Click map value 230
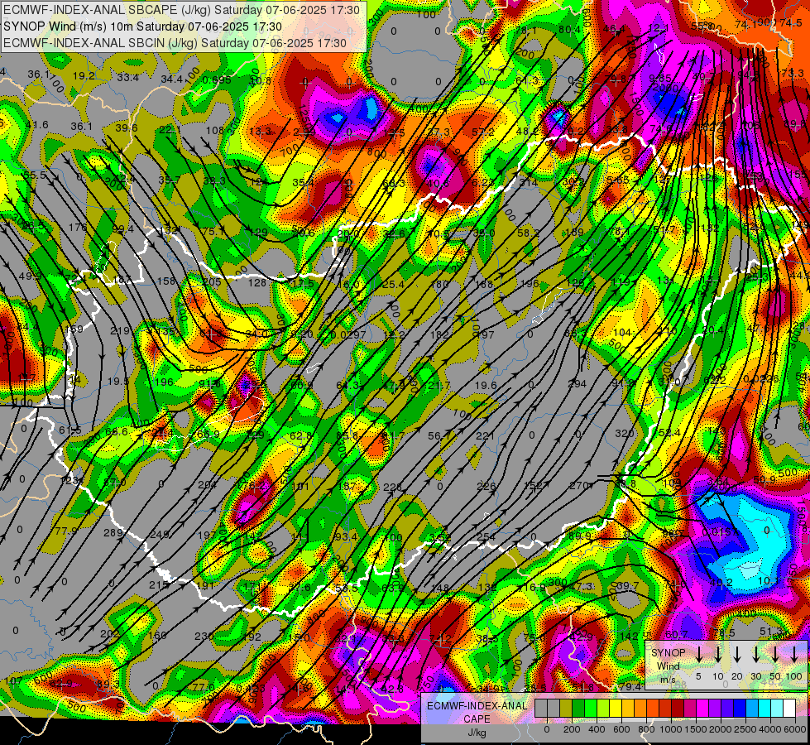The image size is (810, 745). point(204,636)
